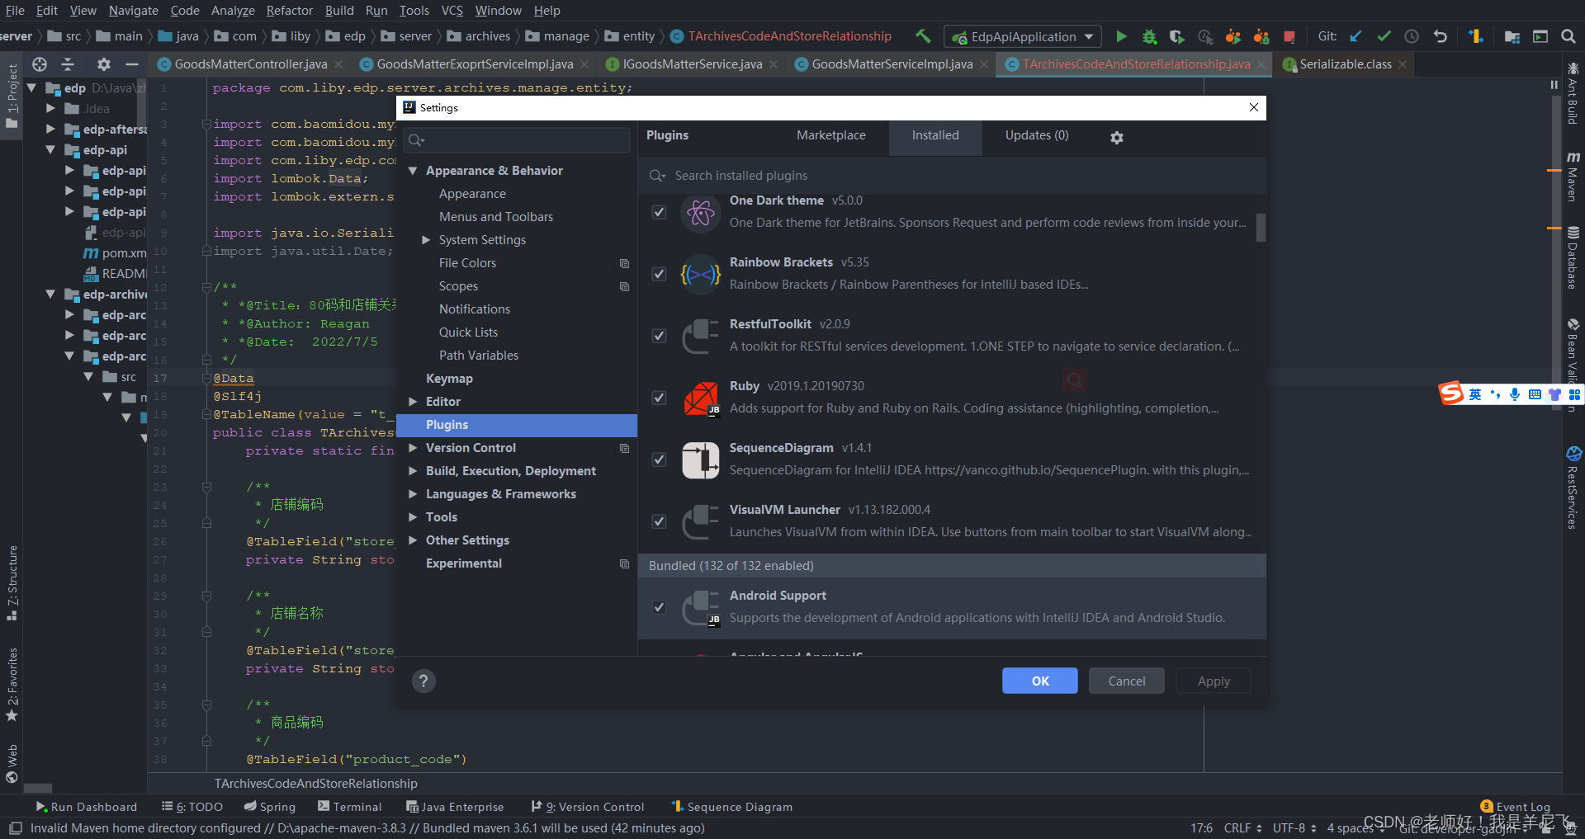The width and height of the screenshot is (1585, 839).
Task: Disable the Android Support bundled plugin
Action: click(659, 607)
